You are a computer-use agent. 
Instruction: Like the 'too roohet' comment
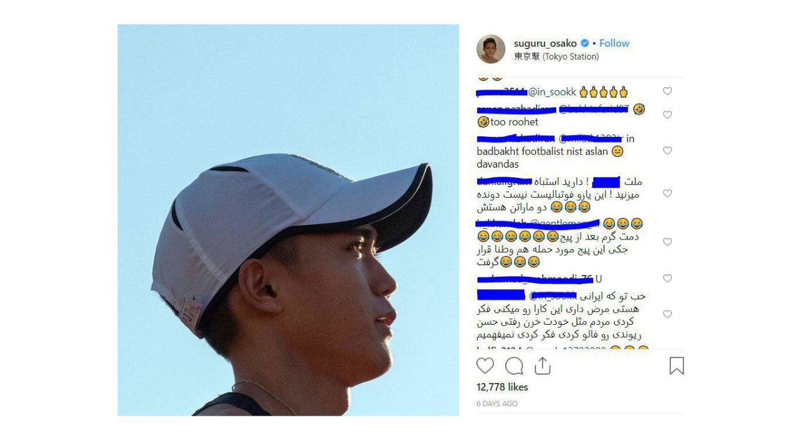click(667, 115)
